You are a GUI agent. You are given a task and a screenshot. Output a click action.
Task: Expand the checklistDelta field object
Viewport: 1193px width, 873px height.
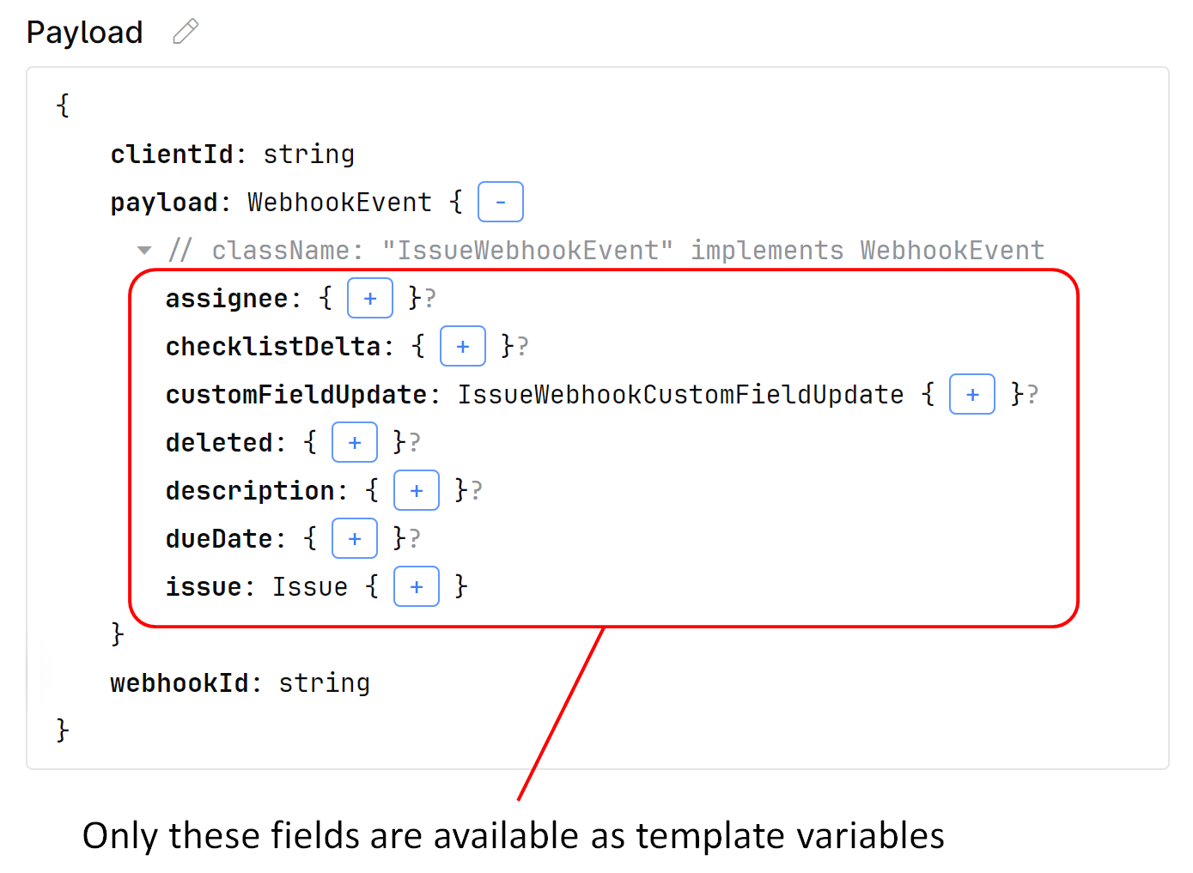(x=463, y=346)
